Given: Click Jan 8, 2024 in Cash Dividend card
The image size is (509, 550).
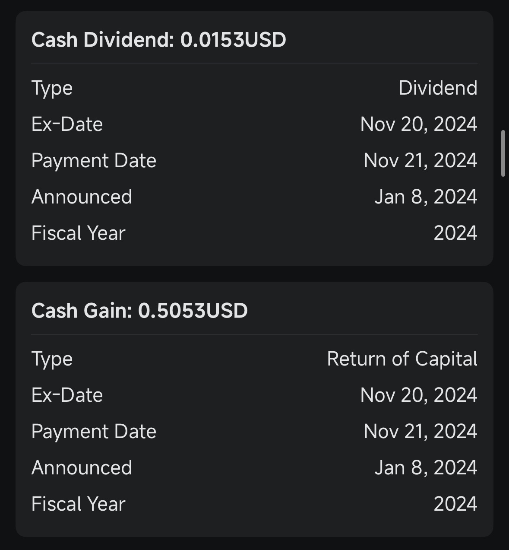Looking at the screenshot, I should click(x=426, y=197).
